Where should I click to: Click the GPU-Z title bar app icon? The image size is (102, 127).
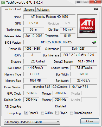pyautogui.click(x=3, y=3)
